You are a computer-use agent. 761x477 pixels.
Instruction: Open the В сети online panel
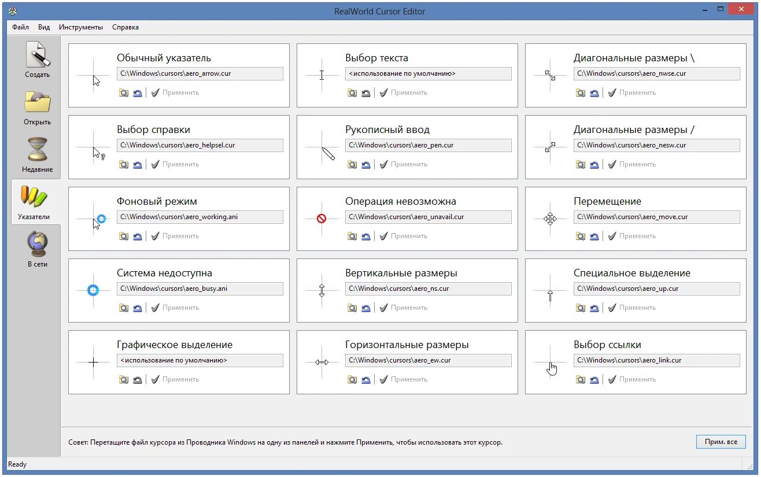(x=37, y=250)
